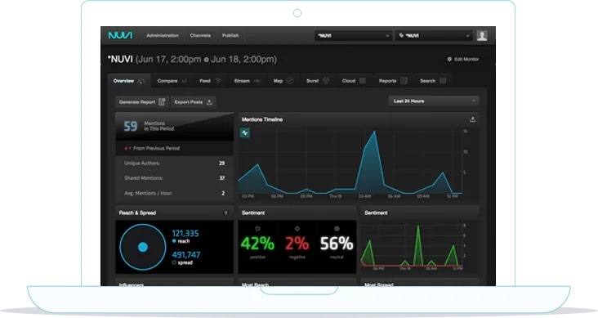Click the Mentions Timeline panel title

[x=262, y=119]
